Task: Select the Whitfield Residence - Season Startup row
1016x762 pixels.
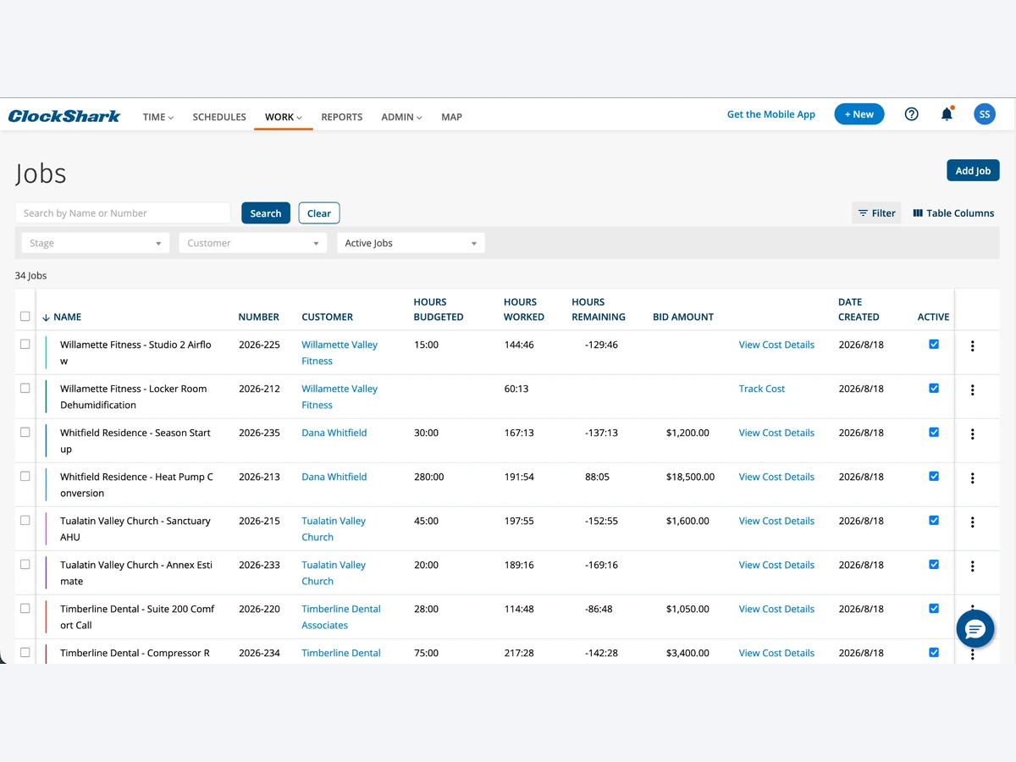Action: [25, 432]
